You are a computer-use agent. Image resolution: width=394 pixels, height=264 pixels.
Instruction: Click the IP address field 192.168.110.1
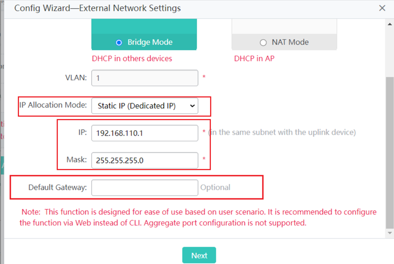click(145, 133)
